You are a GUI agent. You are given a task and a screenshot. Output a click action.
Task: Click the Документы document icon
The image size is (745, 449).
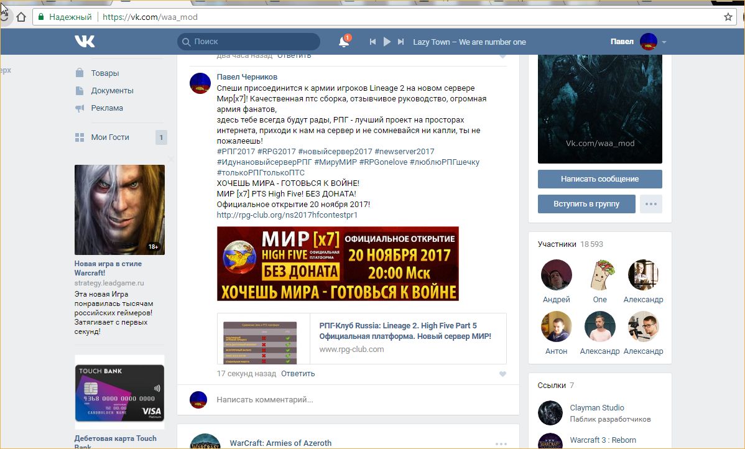click(x=80, y=90)
